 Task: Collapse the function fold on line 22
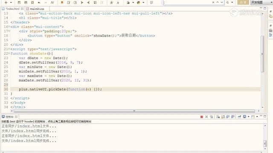click(x=9, y=54)
